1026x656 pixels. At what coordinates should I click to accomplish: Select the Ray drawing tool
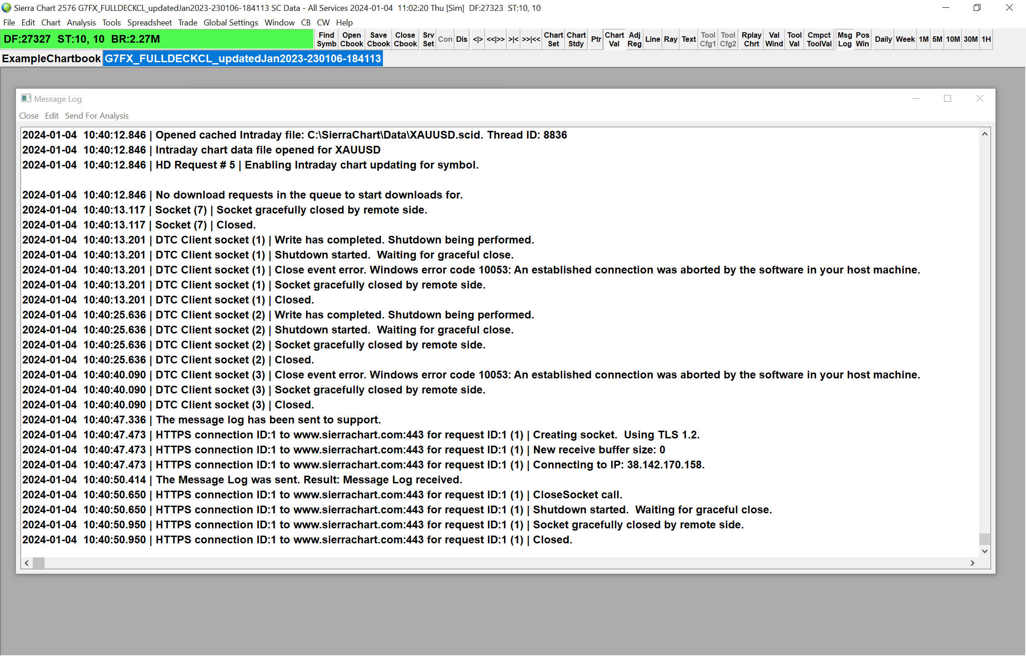coord(670,40)
